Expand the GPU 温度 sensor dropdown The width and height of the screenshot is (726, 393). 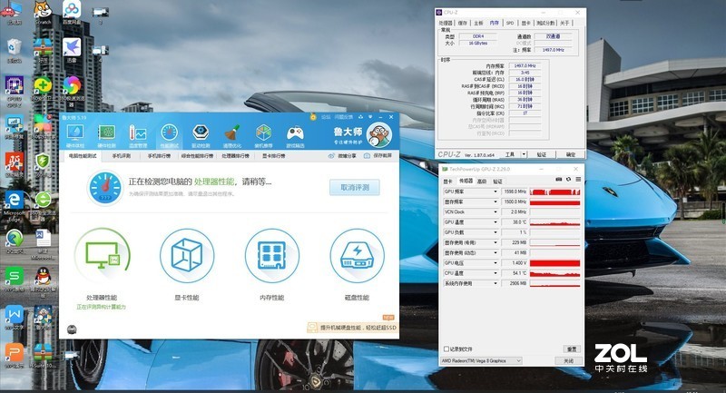tap(495, 222)
